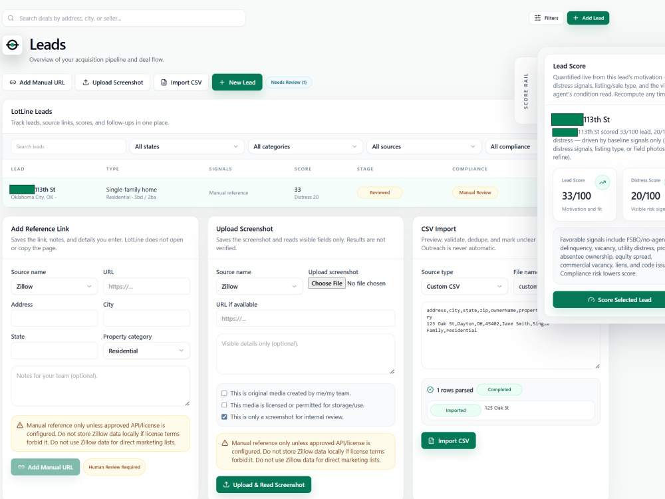665x499 pixels.
Task: Click the faded Add Manual URL submit button
Action: (x=45, y=467)
